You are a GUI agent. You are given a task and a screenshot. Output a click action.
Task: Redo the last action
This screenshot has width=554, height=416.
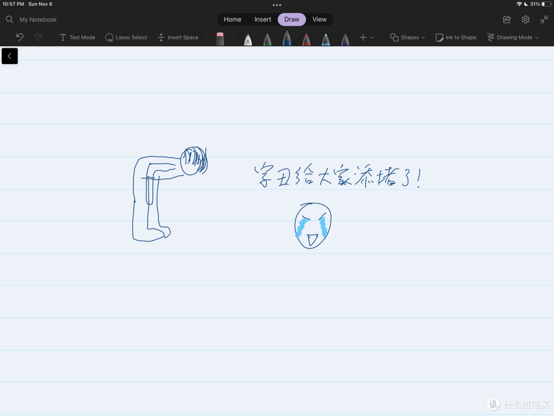pos(38,37)
